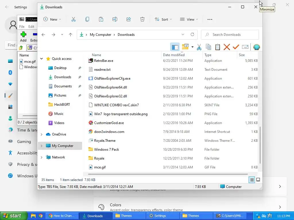This screenshot has width=294, height=220.
Task: Click the orange checkmark Properties icon
Action: point(236,47)
